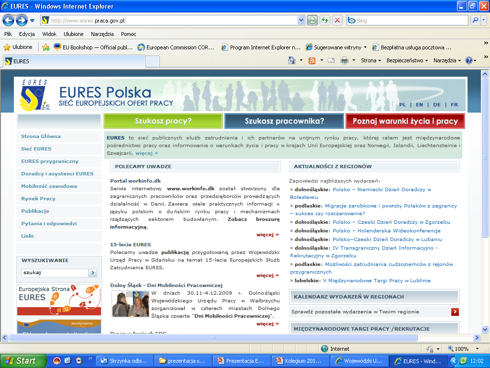This screenshot has height=368, width=490.
Task: Switch site language to FR
Action: (x=455, y=105)
